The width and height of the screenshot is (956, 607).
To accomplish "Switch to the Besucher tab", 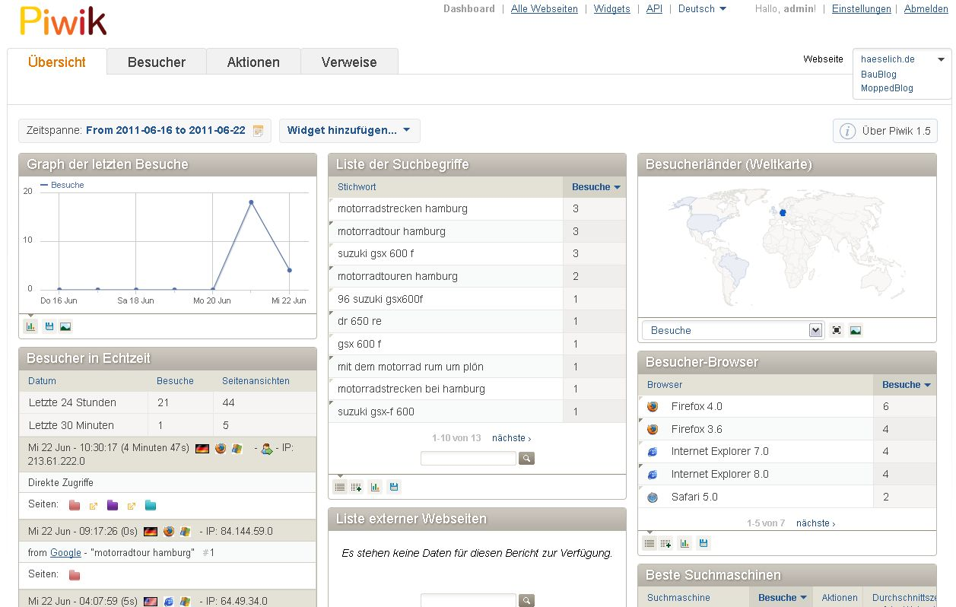I will [157, 62].
